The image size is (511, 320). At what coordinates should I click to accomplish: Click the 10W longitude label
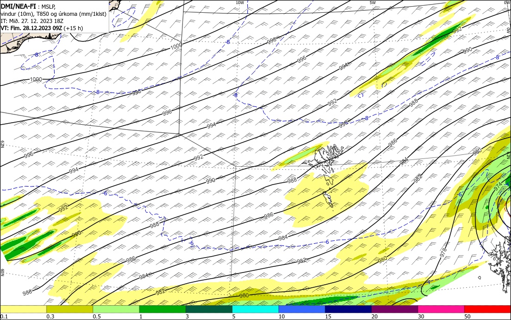pos(240,3)
